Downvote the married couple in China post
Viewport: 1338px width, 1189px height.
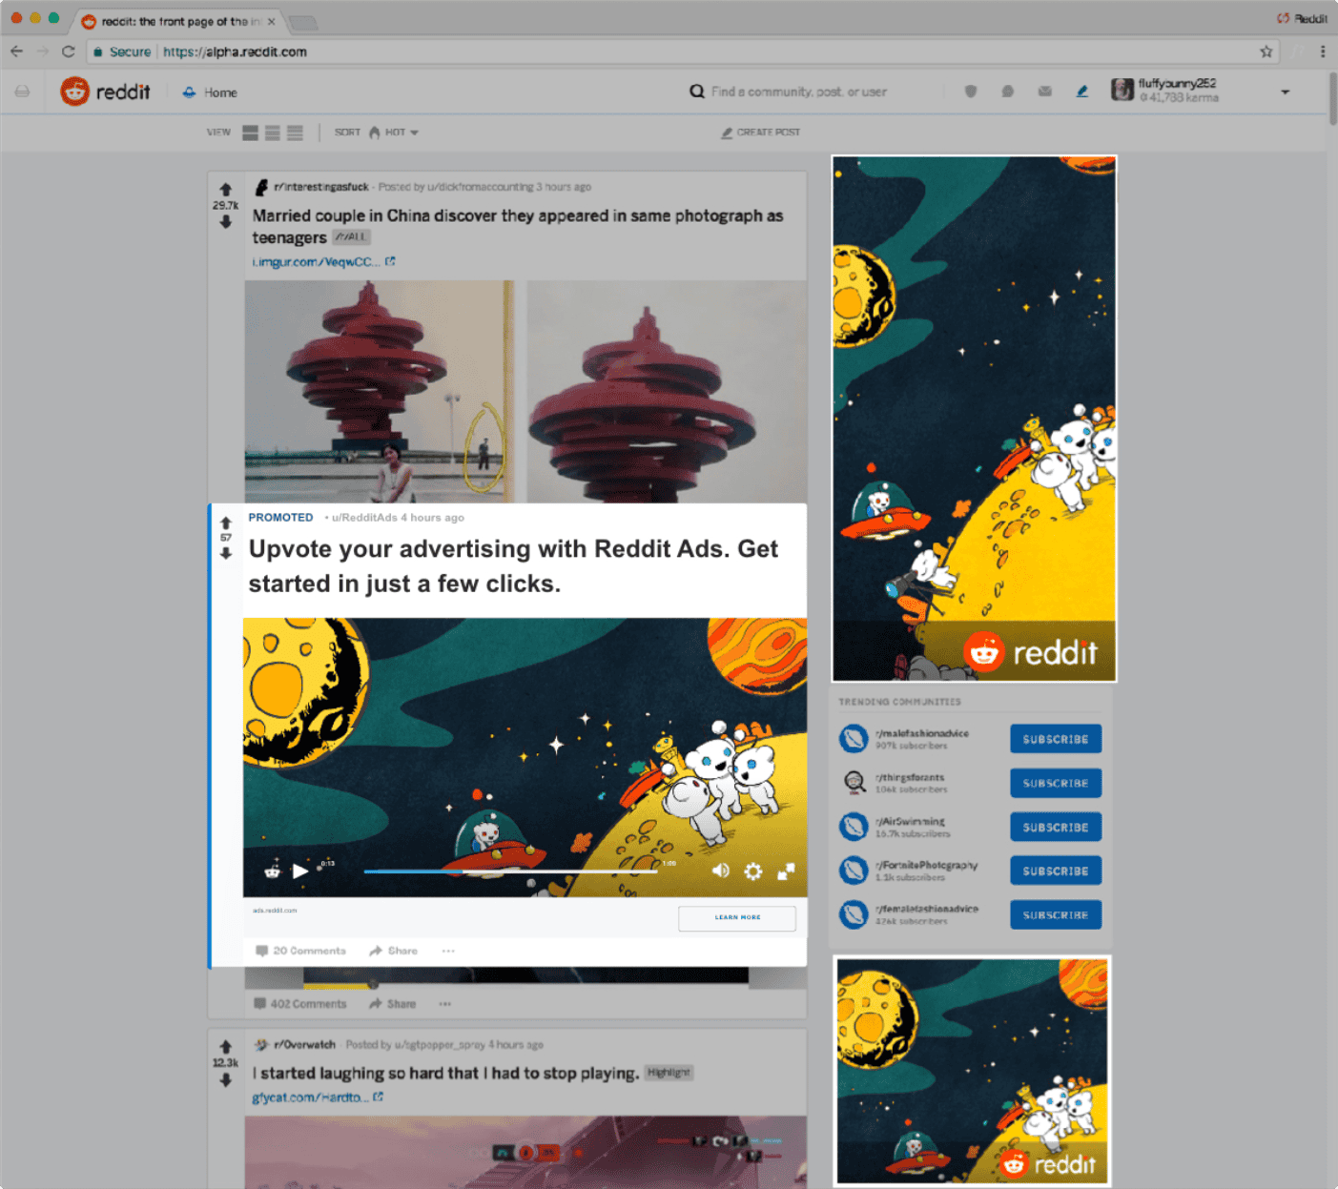[225, 221]
